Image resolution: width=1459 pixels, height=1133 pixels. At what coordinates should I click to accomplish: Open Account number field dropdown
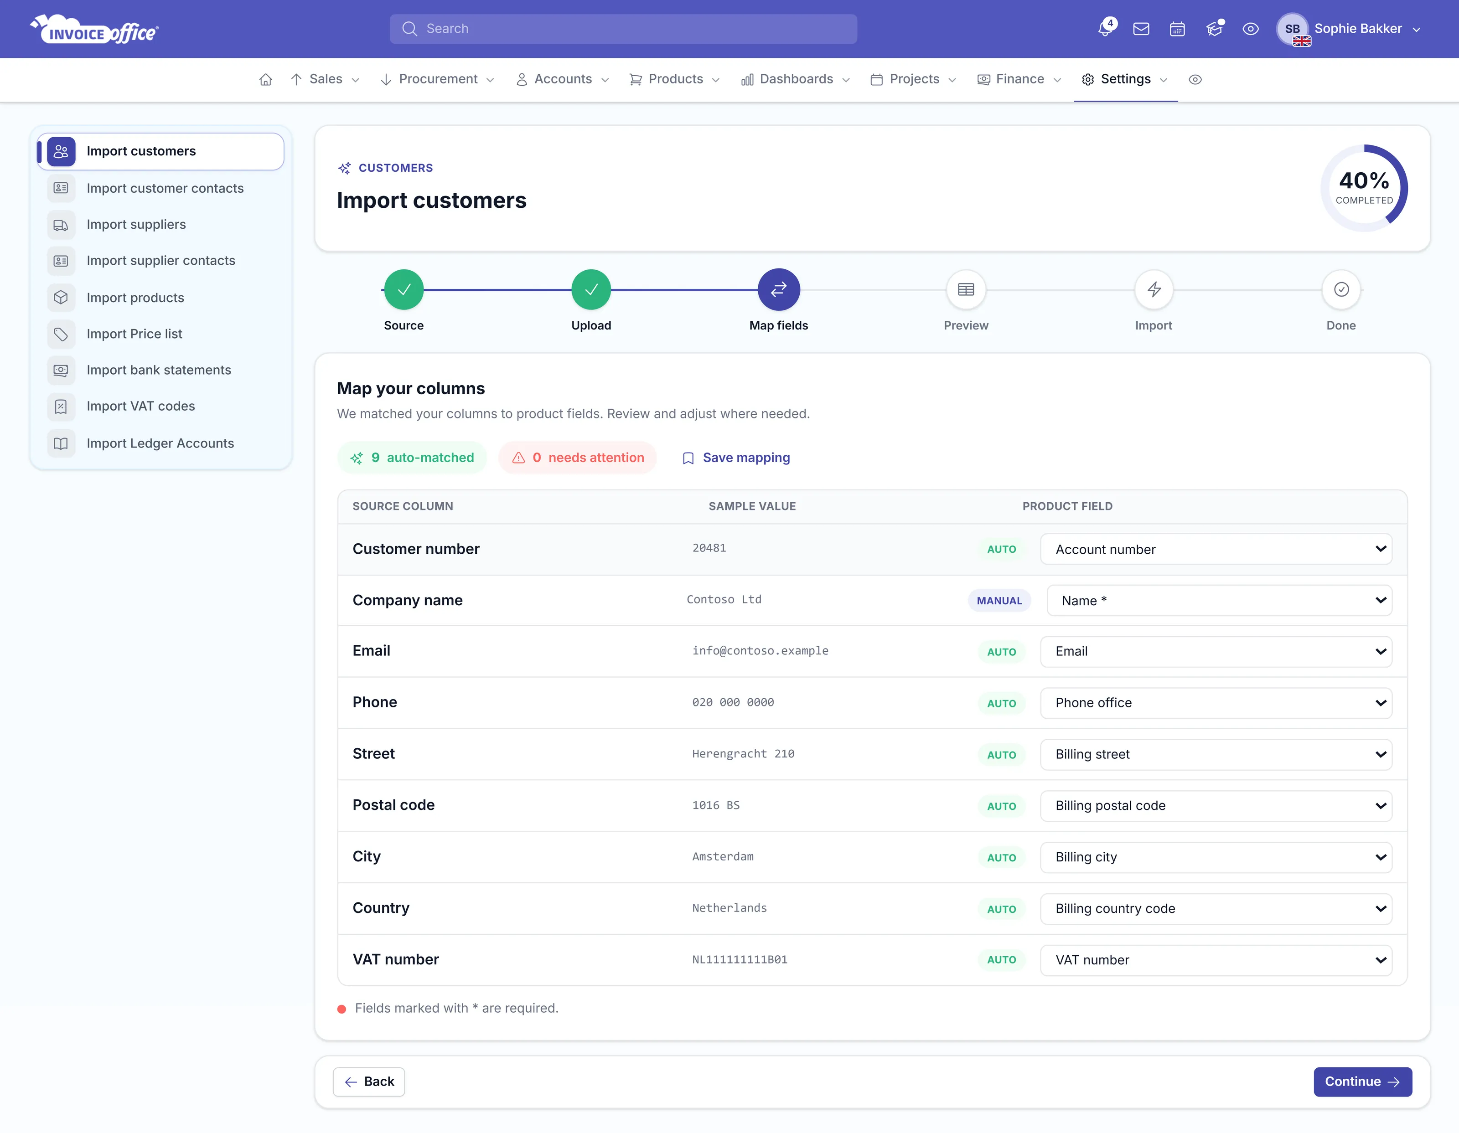(1216, 550)
